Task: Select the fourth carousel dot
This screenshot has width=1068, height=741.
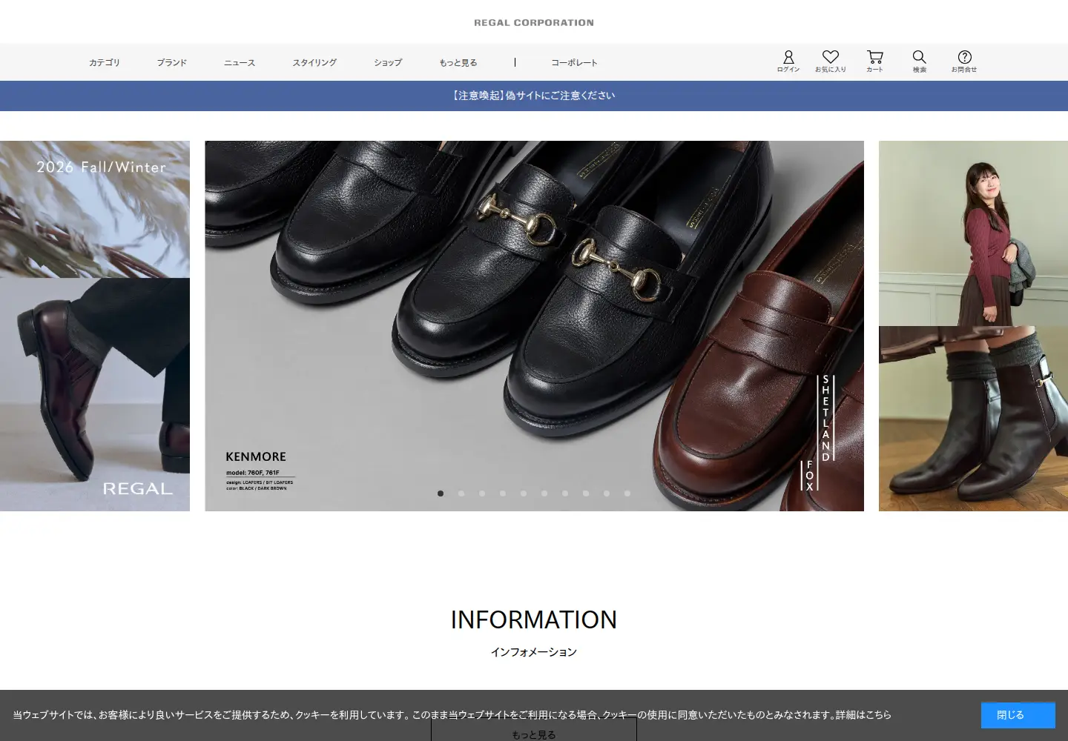Action: tap(503, 494)
